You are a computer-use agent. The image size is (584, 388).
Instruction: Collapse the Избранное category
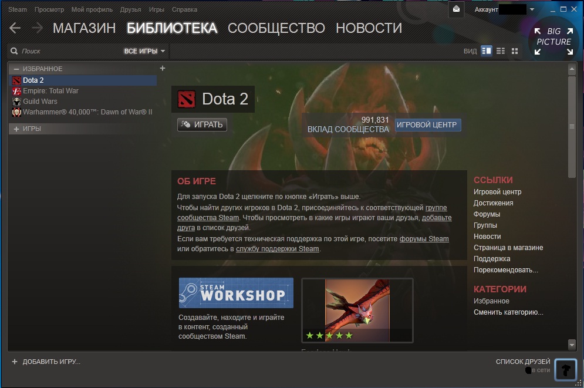coord(16,69)
